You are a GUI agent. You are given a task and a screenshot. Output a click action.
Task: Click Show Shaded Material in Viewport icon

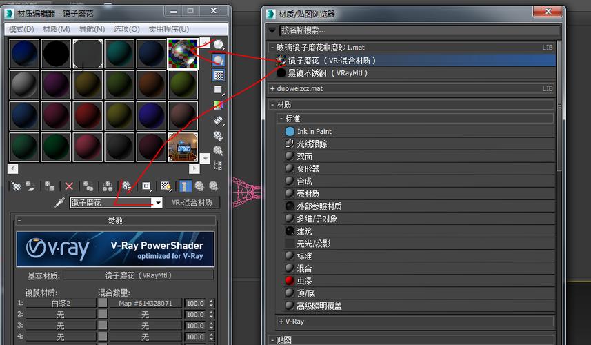click(x=166, y=186)
